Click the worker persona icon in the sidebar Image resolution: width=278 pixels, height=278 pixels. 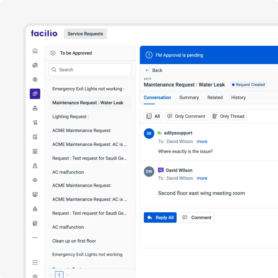click(35, 166)
